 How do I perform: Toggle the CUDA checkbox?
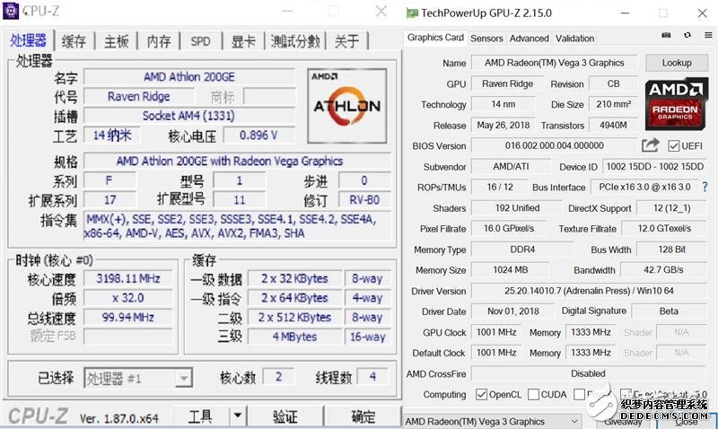point(533,394)
